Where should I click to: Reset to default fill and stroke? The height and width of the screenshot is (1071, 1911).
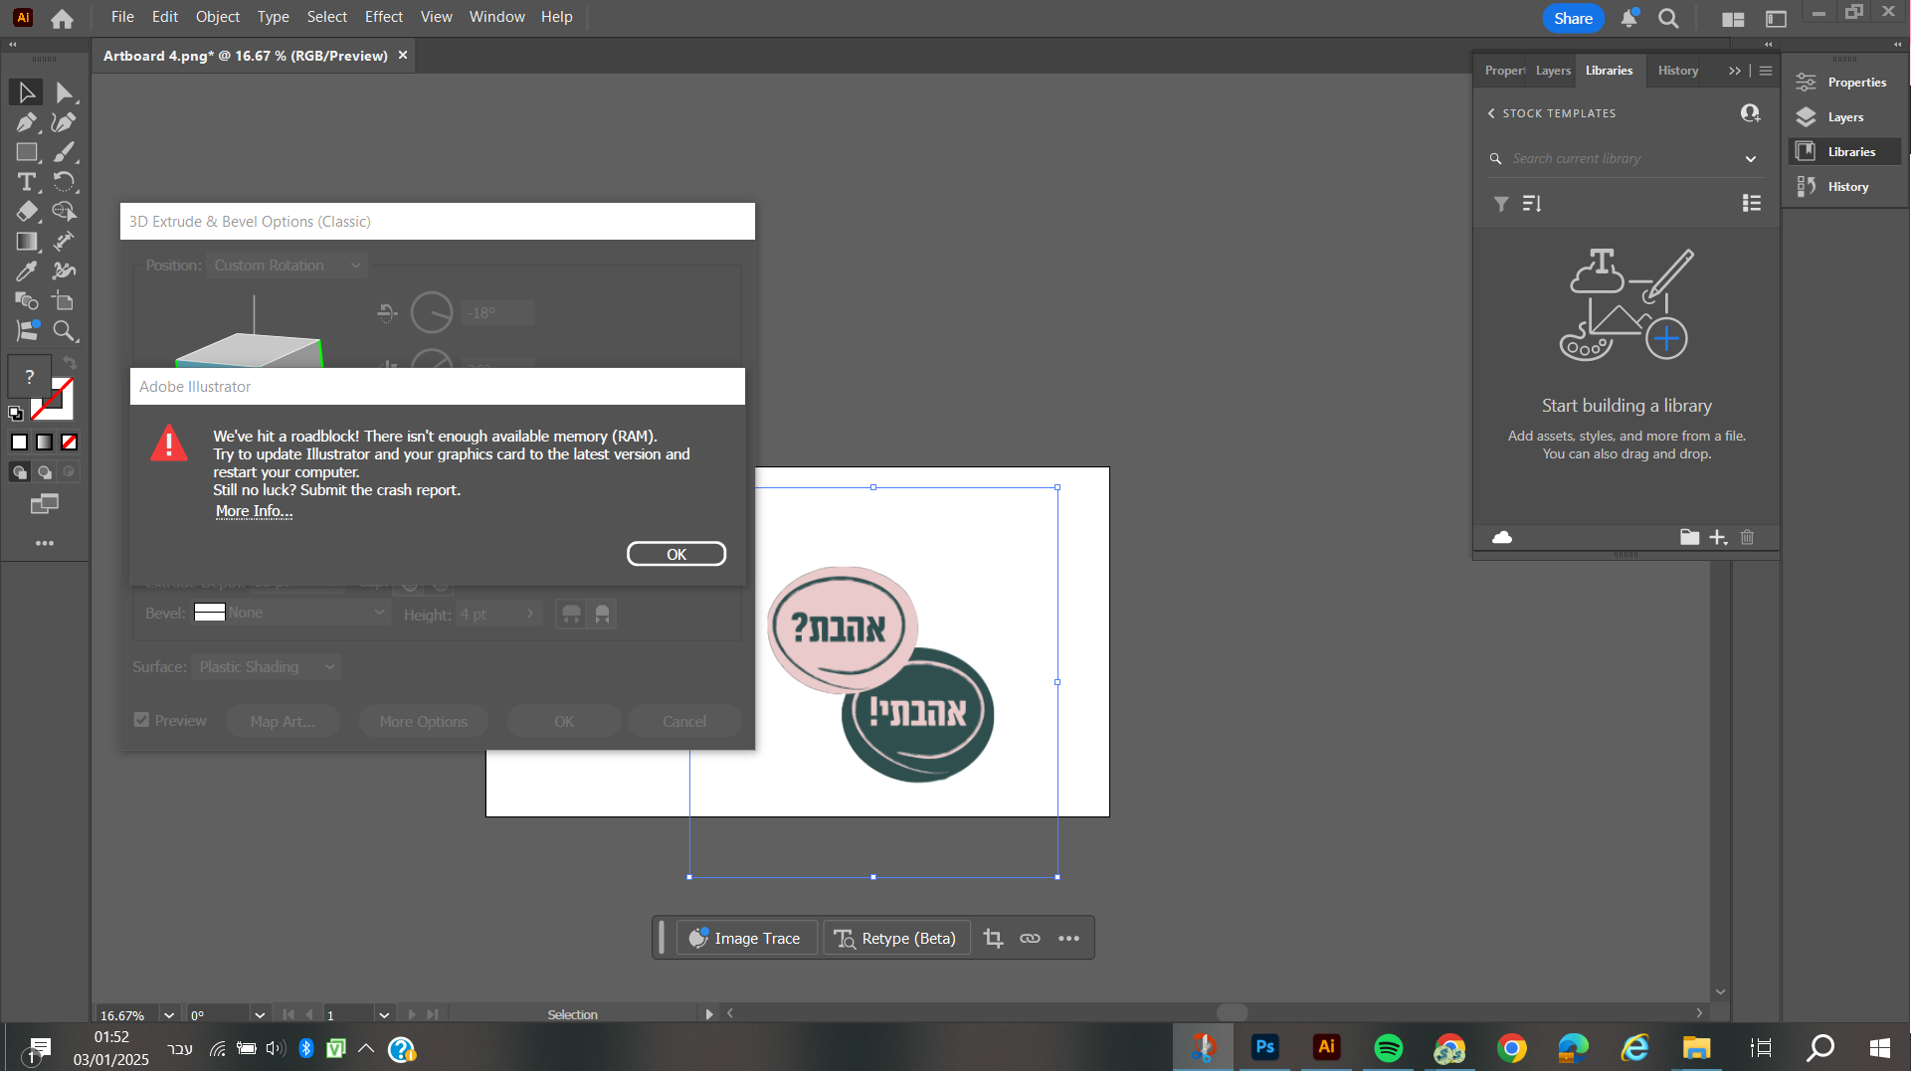point(16,413)
